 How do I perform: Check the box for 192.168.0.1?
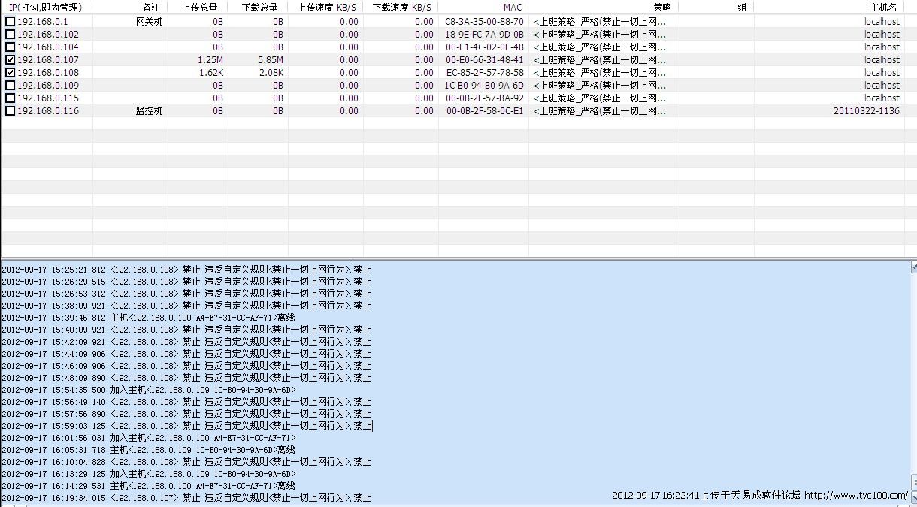click(x=10, y=22)
